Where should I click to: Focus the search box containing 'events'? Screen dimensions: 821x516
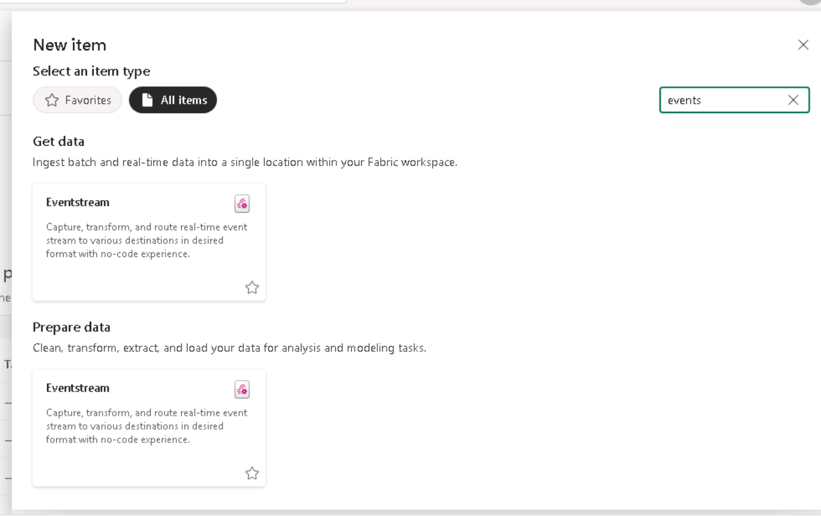click(720, 100)
